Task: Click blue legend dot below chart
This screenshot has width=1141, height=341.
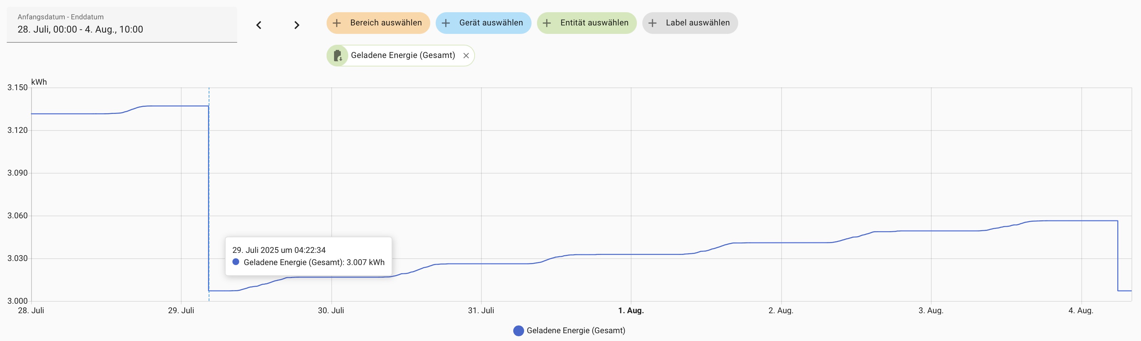Action: coord(518,330)
